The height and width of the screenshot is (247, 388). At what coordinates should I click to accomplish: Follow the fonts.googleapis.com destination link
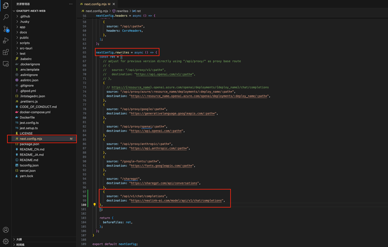click(162, 166)
